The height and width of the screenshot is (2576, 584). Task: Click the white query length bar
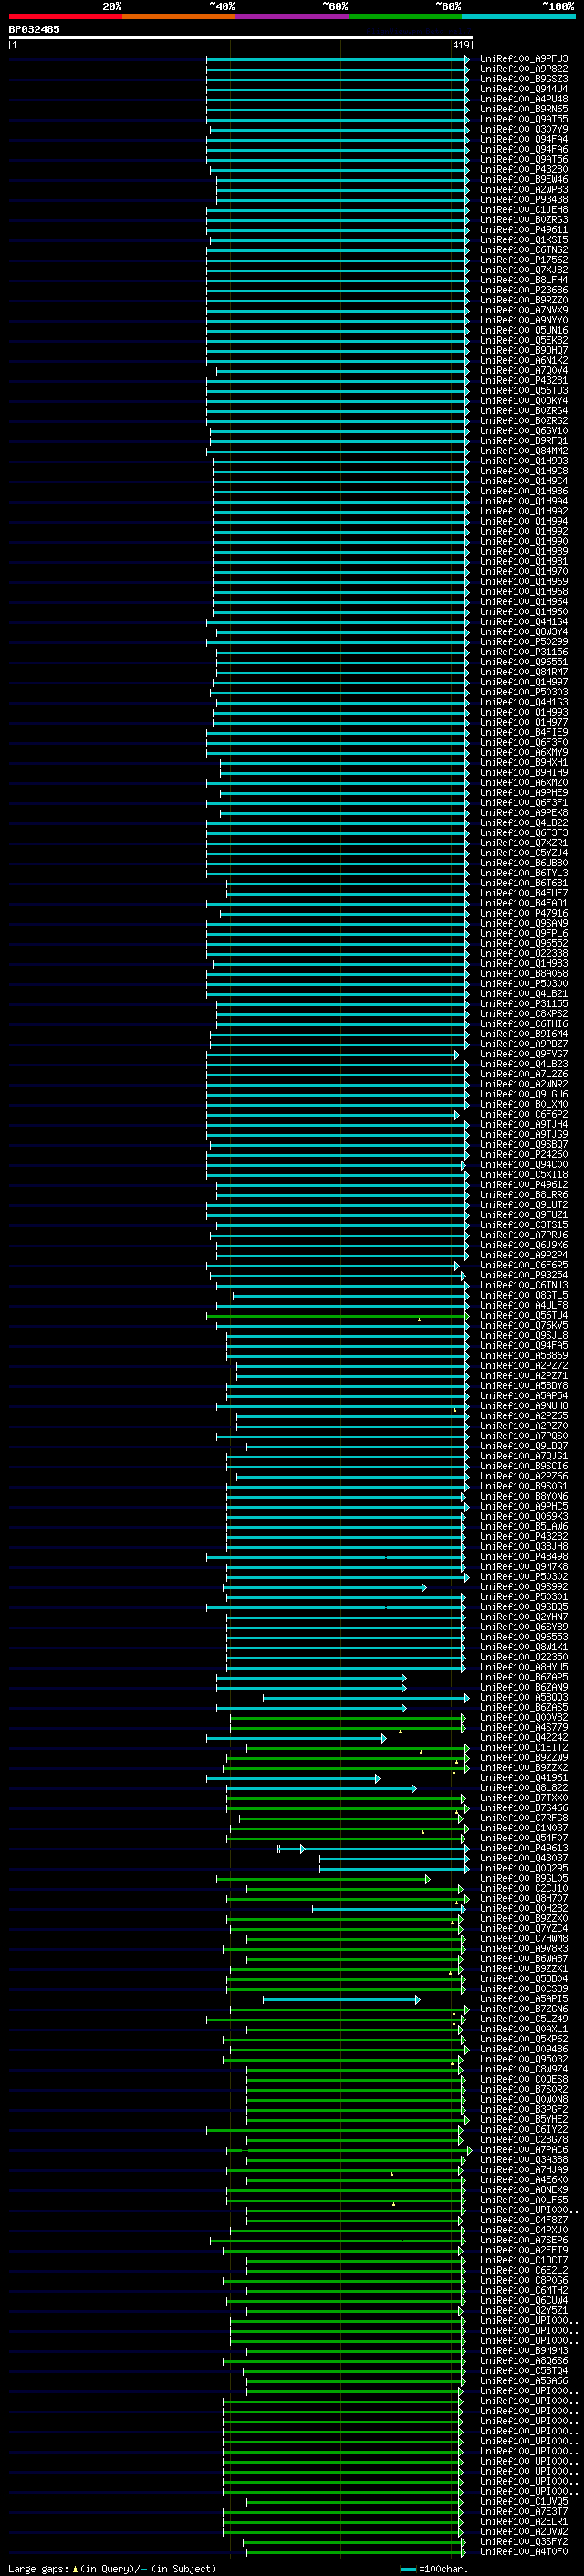click(x=240, y=37)
